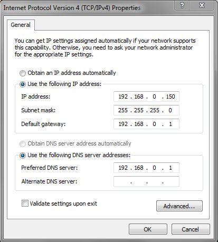Click the Advanced... button
The image size is (218, 242).
click(x=179, y=206)
